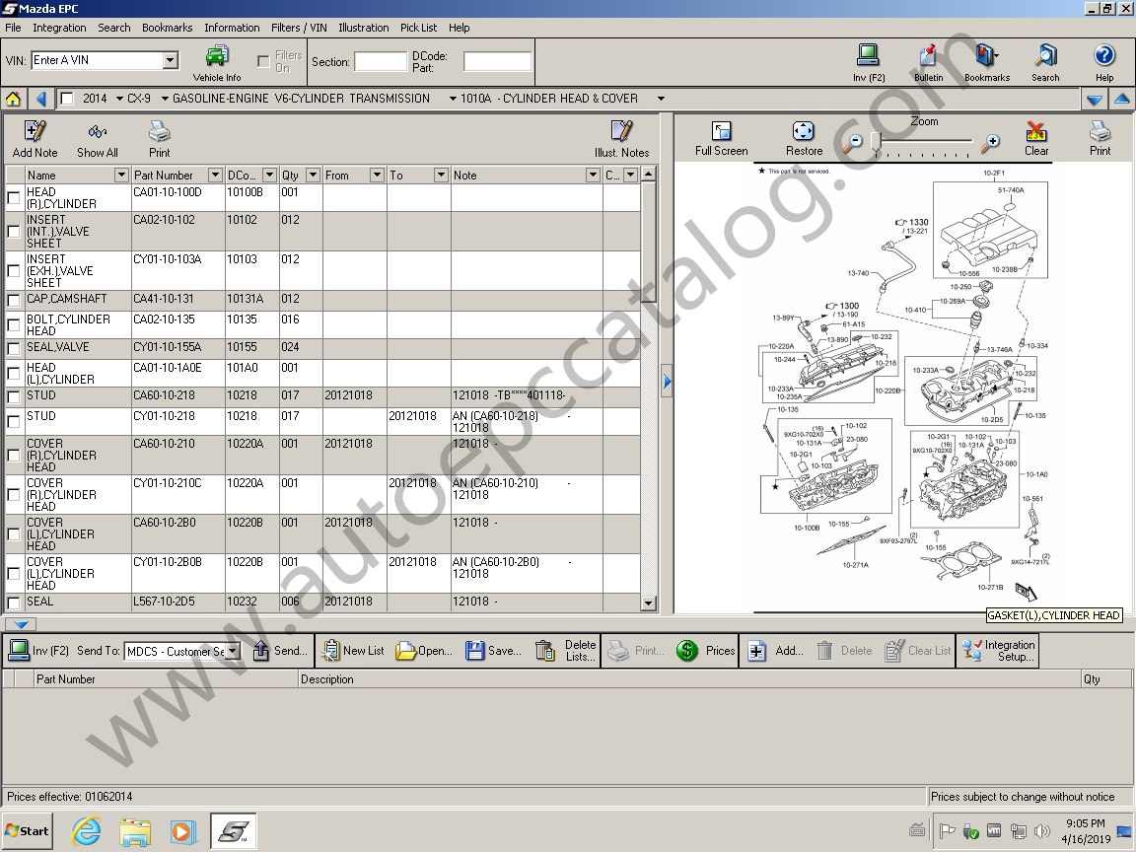Open the Qty column filter dropdown
Screen dimensions: 1136x852
click(313, 175)
